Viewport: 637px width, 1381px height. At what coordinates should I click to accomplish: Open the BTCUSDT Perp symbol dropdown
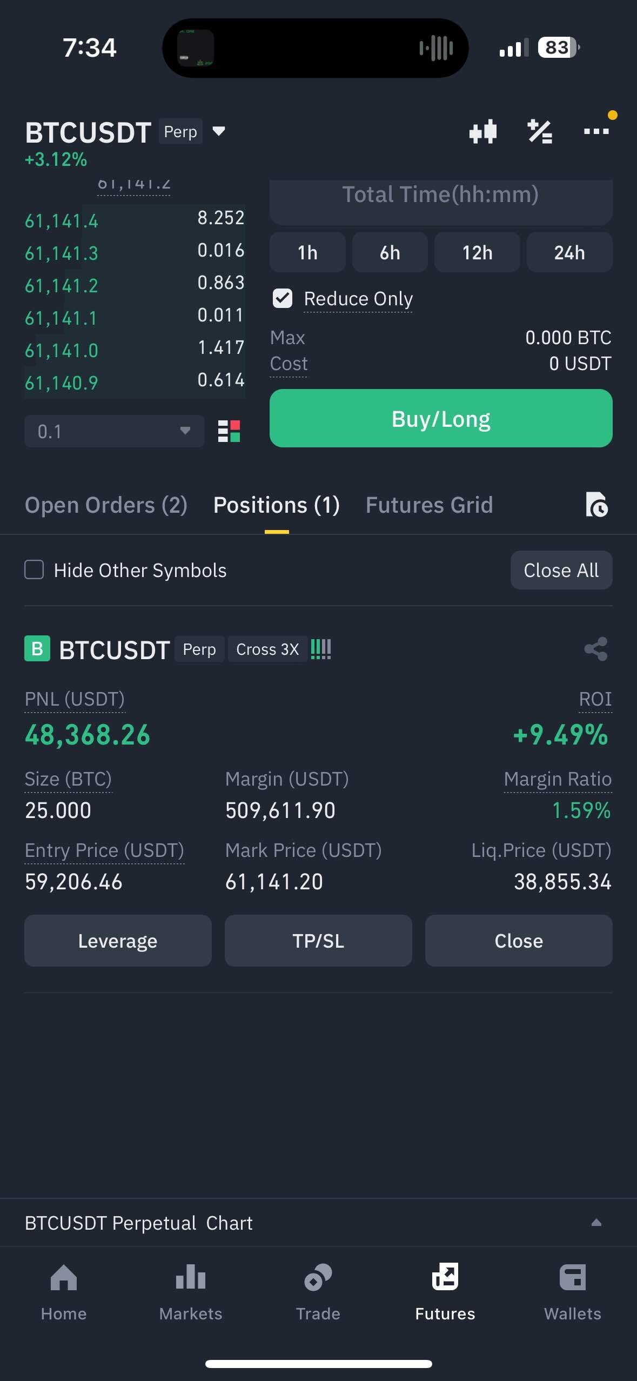pos(218,131)
